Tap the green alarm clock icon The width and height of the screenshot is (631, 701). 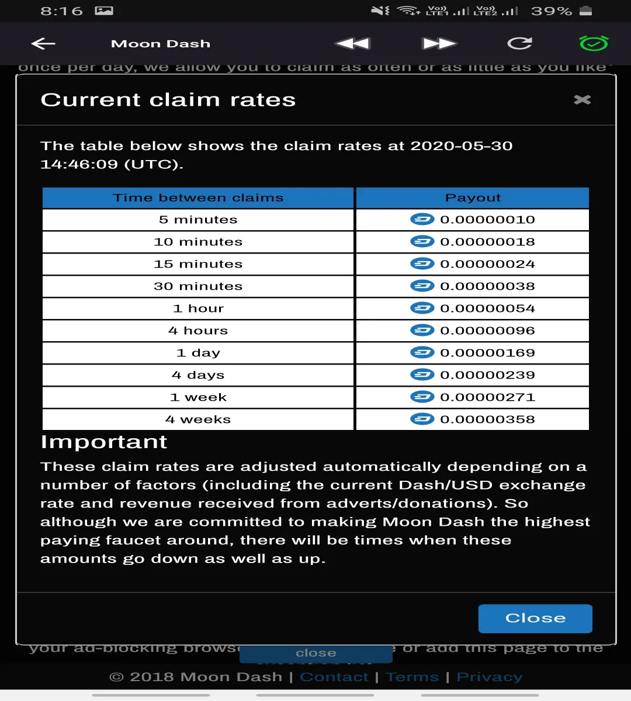click(x=594, y=43)
